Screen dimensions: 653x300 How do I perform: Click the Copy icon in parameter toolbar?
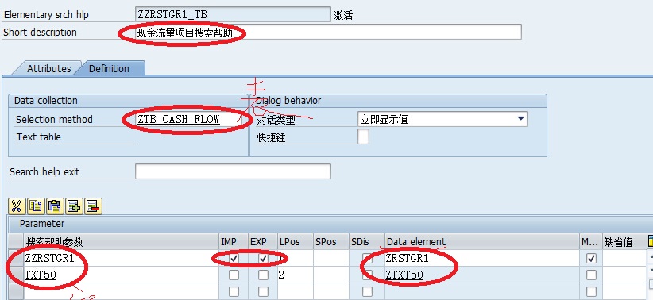(x=36, y=206)
